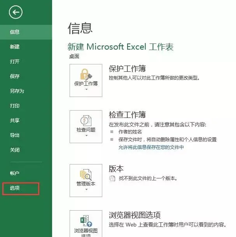Click the back arrow circle icon
This screenshot has height=237, width=236.
click(x=16, y=12)
